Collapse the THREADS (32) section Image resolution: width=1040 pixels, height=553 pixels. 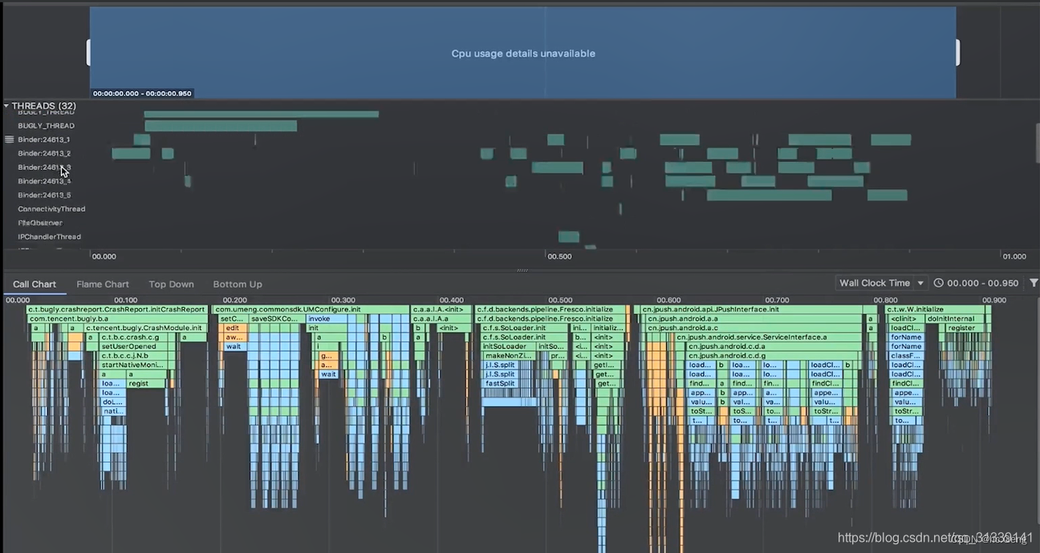click(x=6, y=106)
